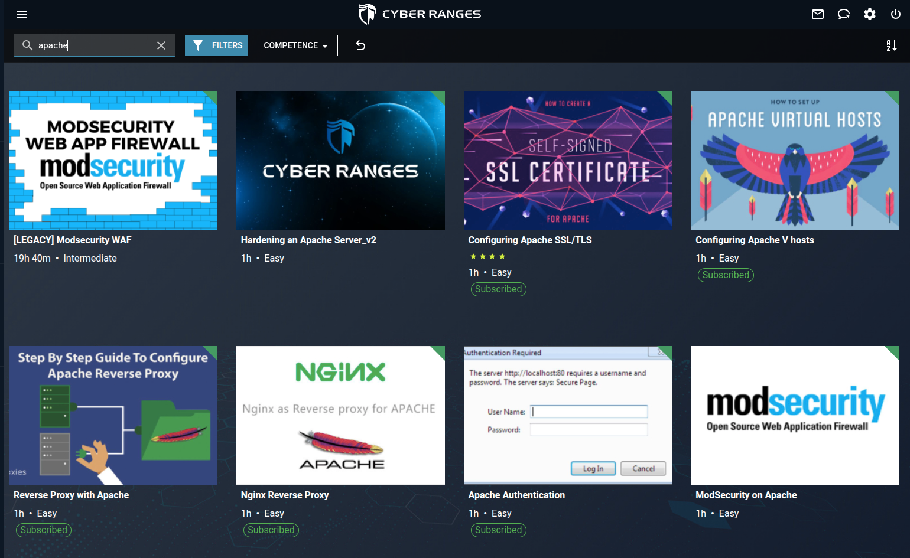Clear the apache search text

(x=161, y=45)
